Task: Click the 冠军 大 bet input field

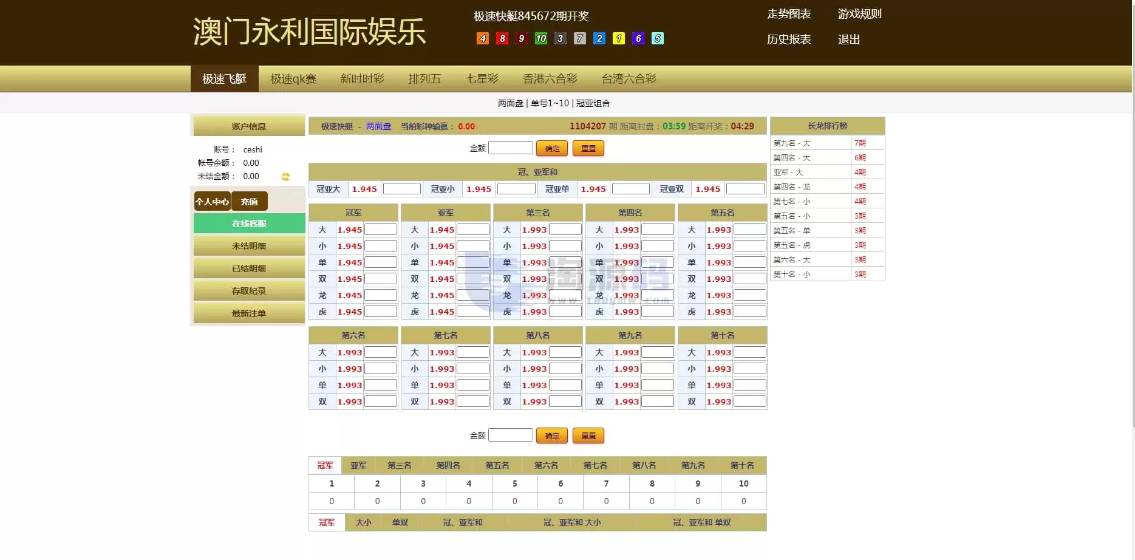Action: [x=381, y=230]
